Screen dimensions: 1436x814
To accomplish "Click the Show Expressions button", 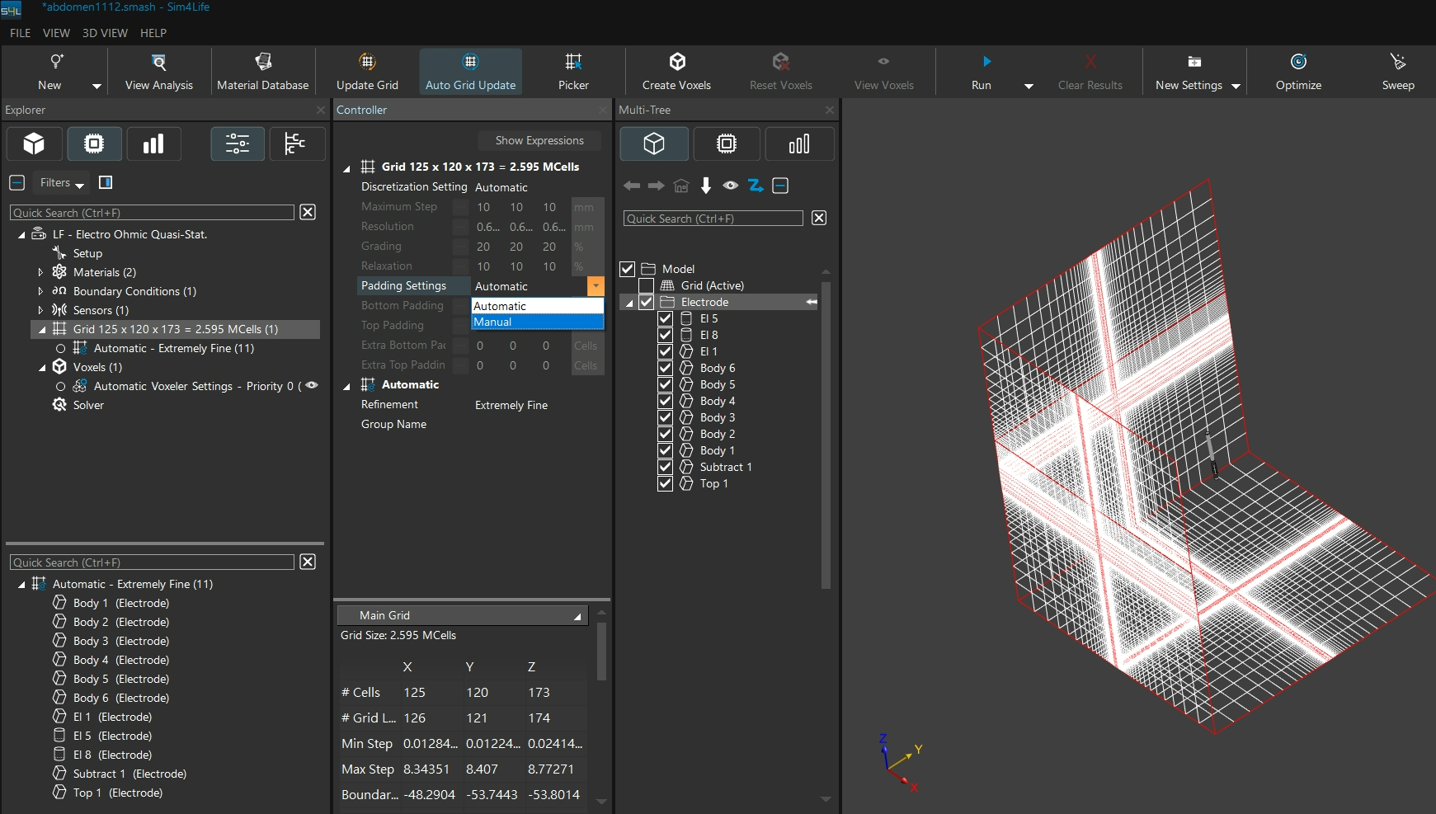I will coord(539,140).
